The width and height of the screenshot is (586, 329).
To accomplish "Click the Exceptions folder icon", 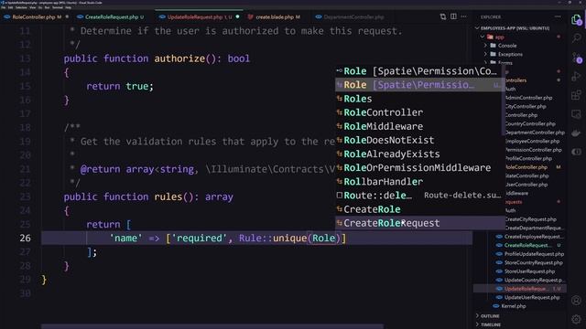I will coord(494,54).
